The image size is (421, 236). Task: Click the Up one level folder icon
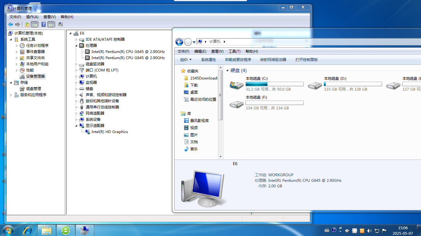(27, 24)
